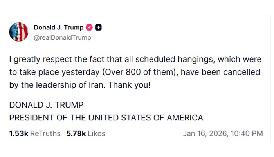The height and width of the screenshot is (157, 274).
Task: View the 5.78k Likes list
Action: click(86, 133)
